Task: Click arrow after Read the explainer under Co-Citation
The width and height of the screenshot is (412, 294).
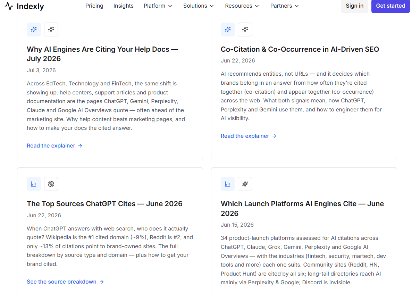Action: (274, 136)
